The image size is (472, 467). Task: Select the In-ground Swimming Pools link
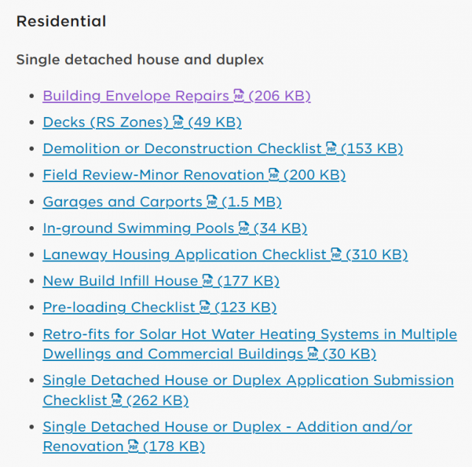pyautogui.click(x=138, y=228)
